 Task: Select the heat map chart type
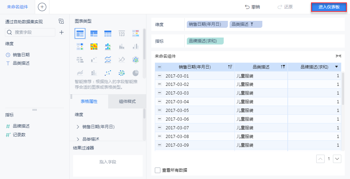point(94,47)
